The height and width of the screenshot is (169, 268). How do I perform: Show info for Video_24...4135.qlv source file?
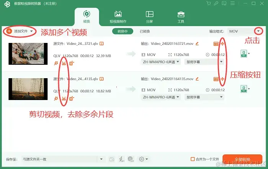pyautogui.click(x=101, y=79)
